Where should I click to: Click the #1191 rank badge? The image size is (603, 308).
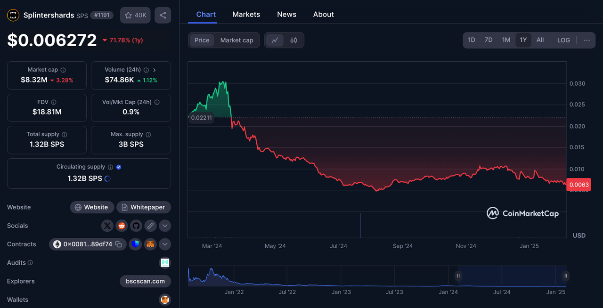(101, 15)
